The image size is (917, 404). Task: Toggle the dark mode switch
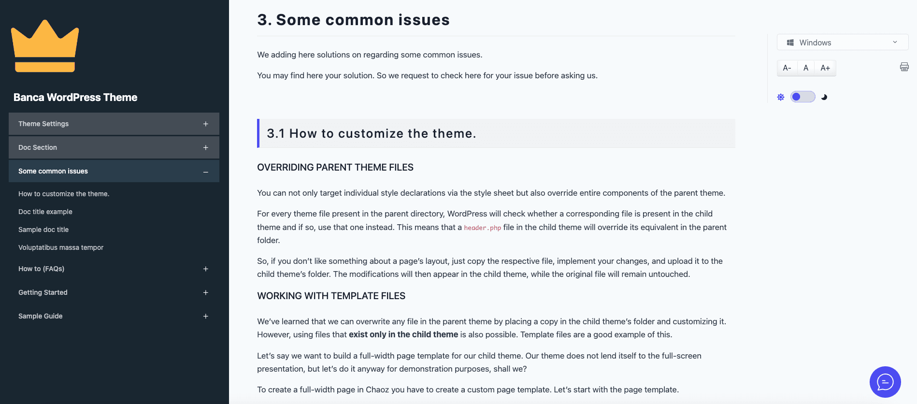coord(802,97)
